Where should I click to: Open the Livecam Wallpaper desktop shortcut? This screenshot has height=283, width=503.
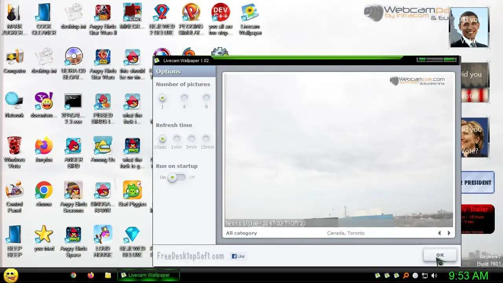(x=250, y=19)
